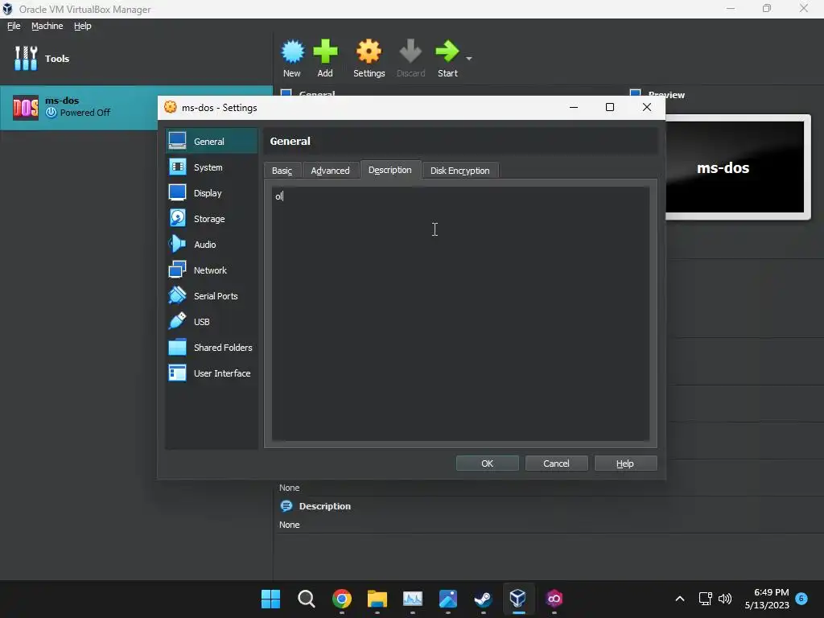
Task: Open the USB category icon
Action: [x=177, y=321]
